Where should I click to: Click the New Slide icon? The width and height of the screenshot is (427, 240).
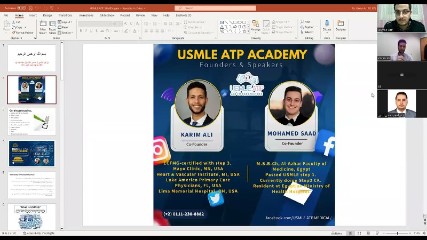click(x=43, y=24)
